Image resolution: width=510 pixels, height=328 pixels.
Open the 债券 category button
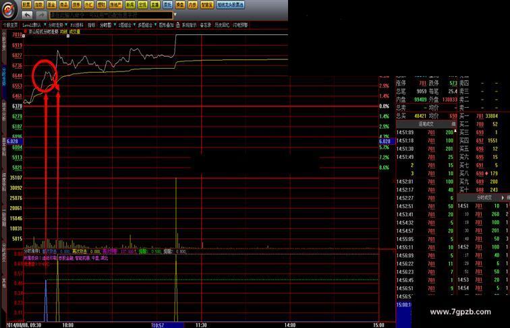(x=76, y=5)
